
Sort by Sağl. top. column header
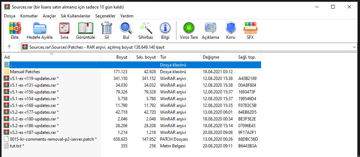[248, 57]
